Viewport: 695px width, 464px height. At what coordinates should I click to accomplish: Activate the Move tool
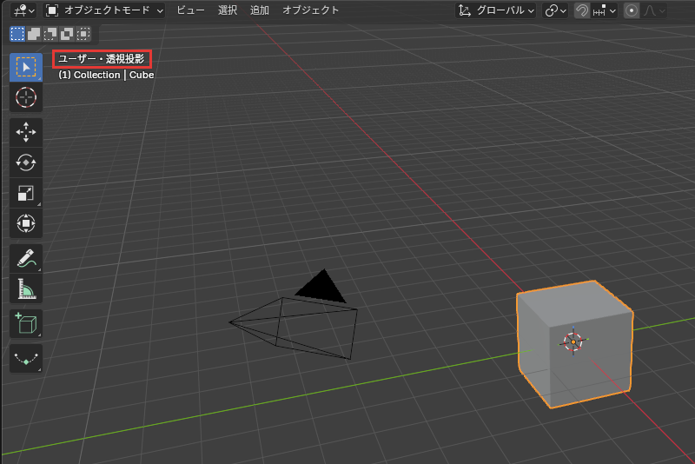(26, 132)
